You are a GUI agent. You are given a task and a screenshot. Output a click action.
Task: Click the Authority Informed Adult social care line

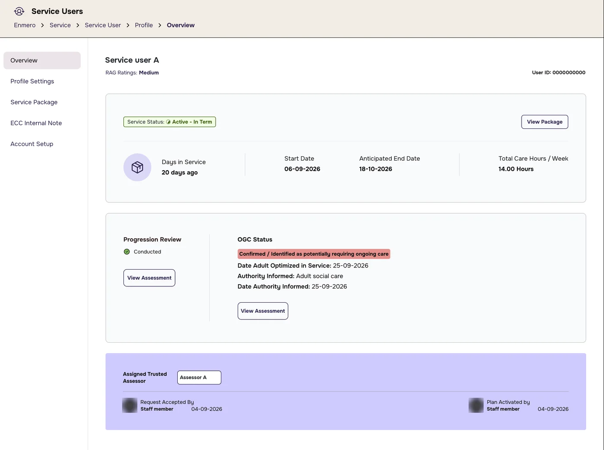click(x=290, y=276)
